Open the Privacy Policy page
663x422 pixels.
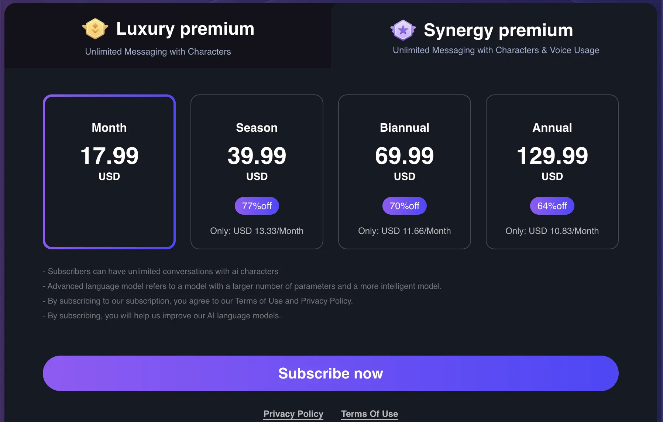(x=293, y=414)
